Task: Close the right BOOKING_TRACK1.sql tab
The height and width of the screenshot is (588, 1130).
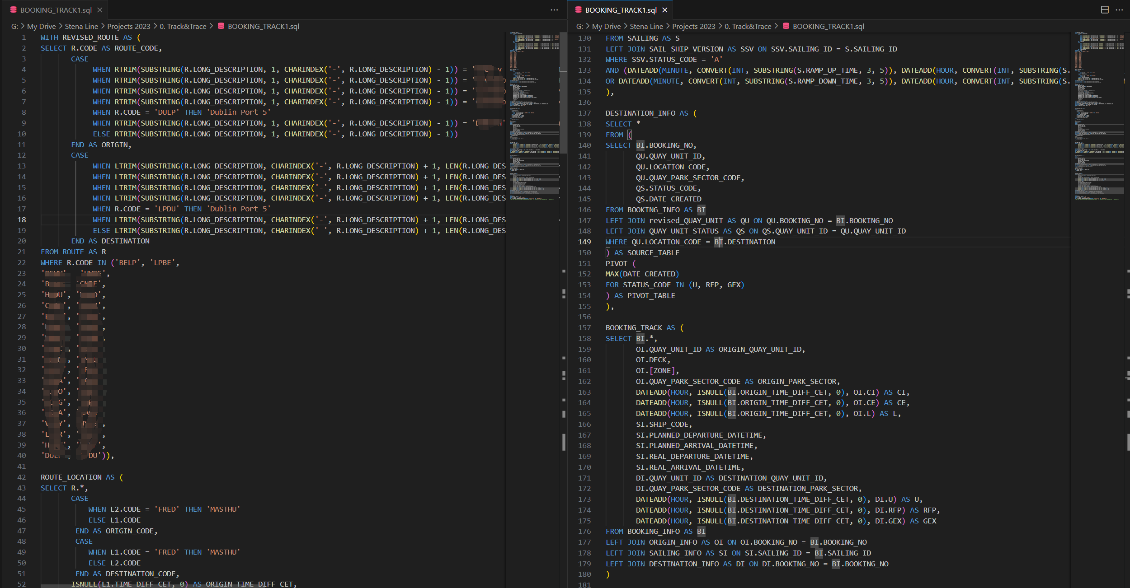Action: [x=665, y=10]
